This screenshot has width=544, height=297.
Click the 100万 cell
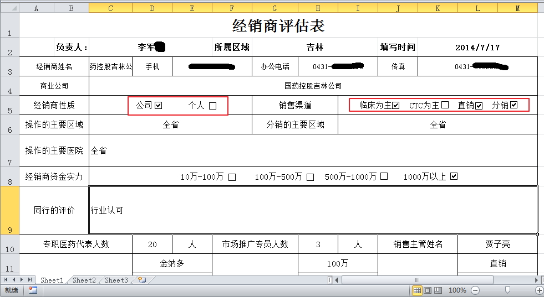click(338, 263)
